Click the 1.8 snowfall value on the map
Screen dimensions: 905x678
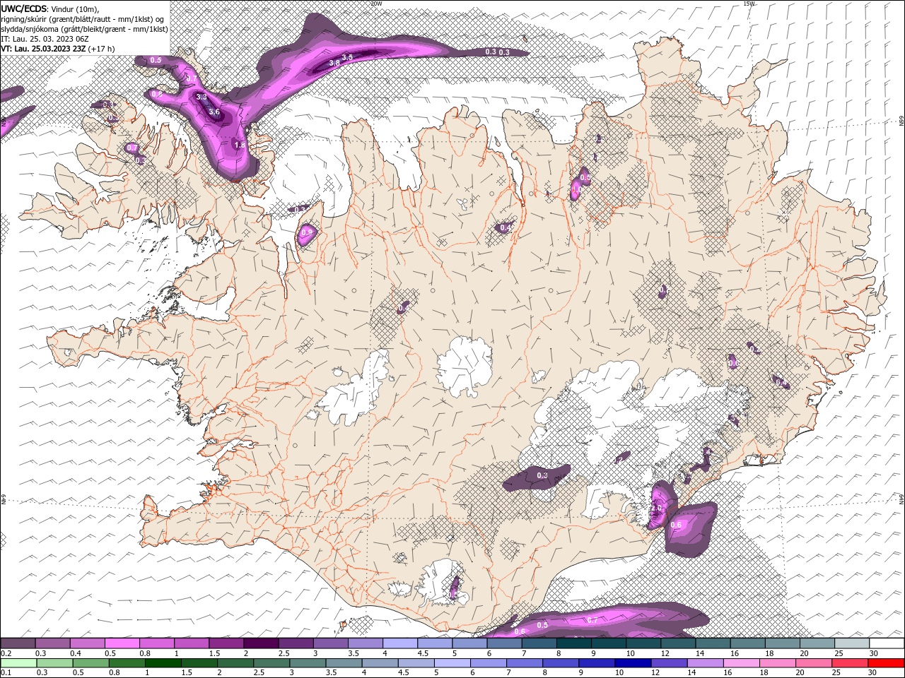tap(239, 145)
